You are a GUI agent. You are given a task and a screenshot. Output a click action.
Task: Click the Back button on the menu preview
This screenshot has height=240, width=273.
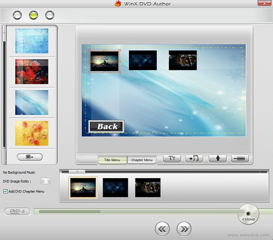point(106,126)
